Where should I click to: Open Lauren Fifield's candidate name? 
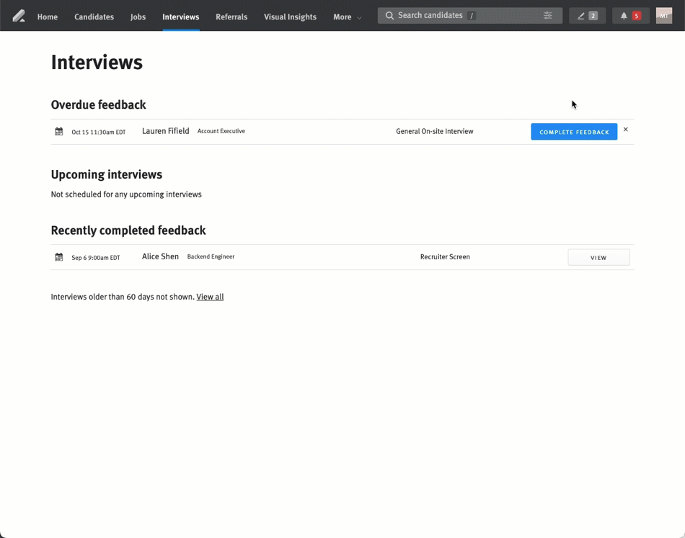(165, 131)
